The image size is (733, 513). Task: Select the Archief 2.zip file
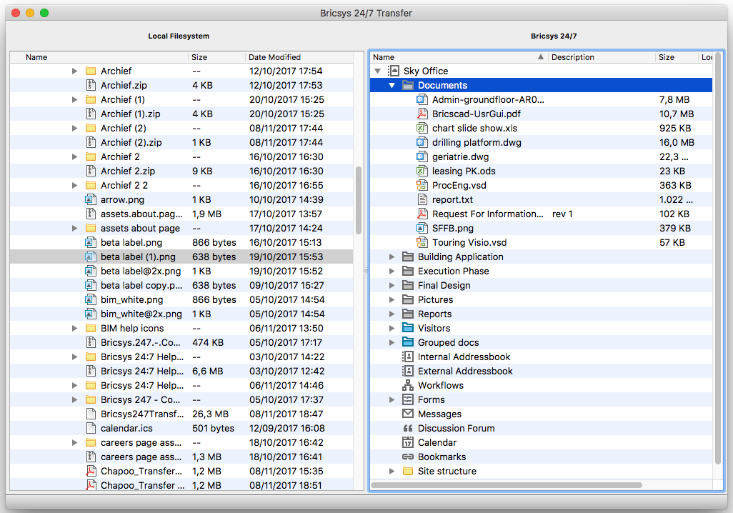pos(181,171)
